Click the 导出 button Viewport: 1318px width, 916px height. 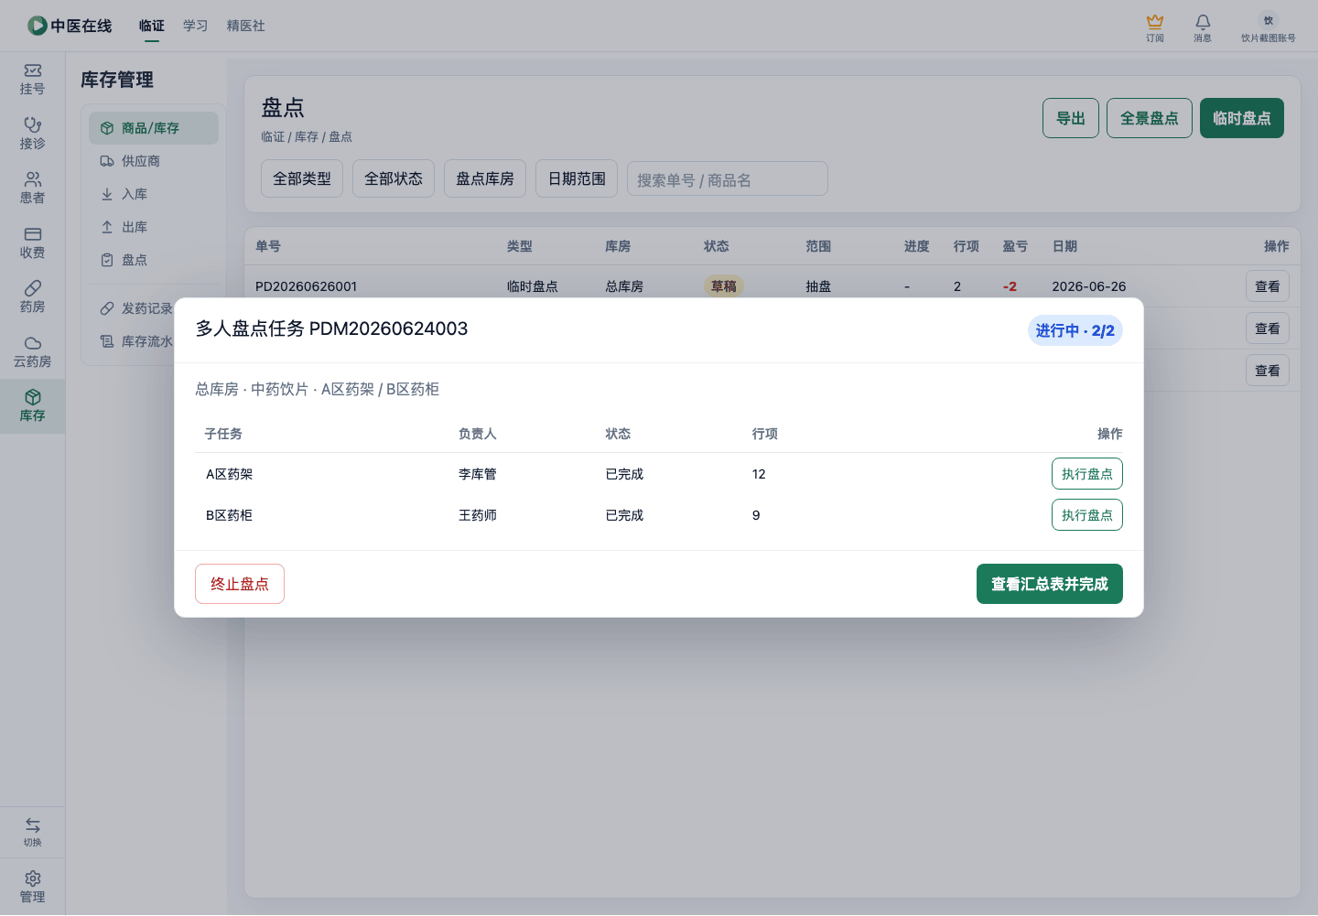[x=1071, y=118]
